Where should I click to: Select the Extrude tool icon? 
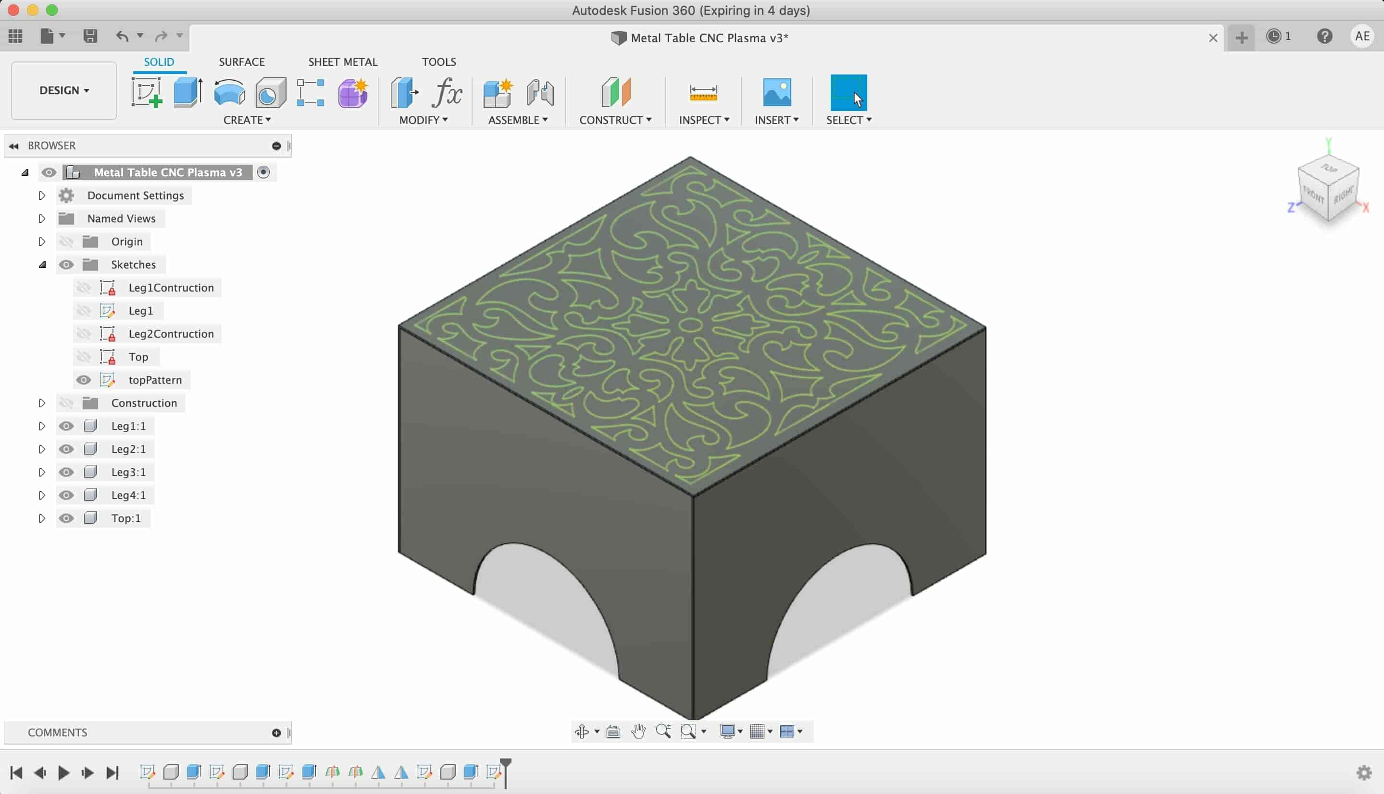click(188, 92)
